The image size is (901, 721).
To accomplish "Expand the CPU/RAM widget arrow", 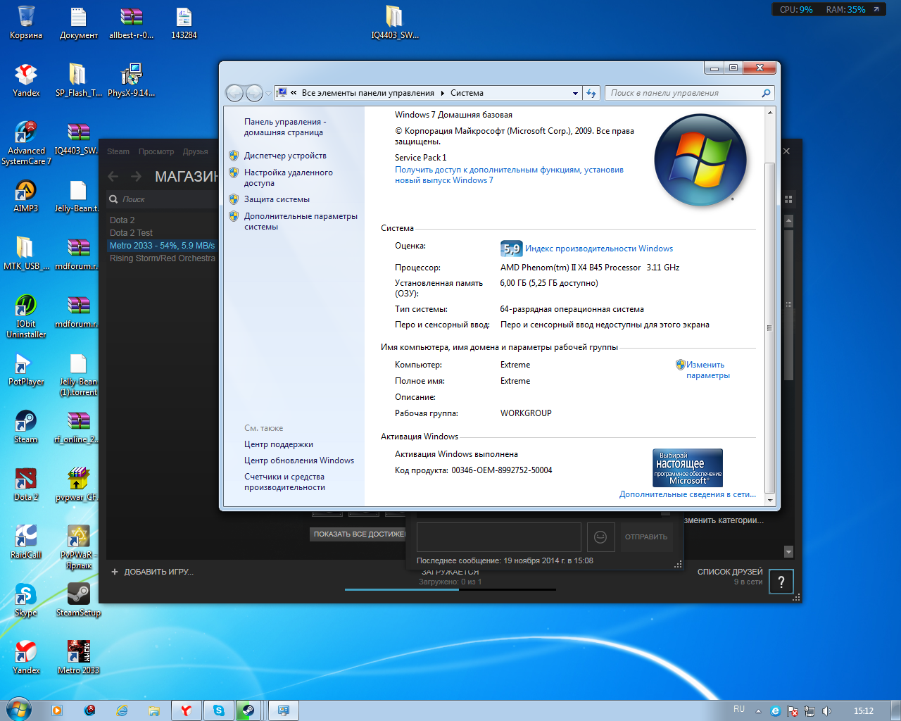I will [x=876, y=10].
